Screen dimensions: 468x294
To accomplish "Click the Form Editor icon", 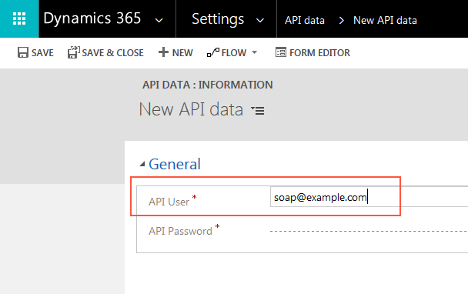I will click(280, 52).
